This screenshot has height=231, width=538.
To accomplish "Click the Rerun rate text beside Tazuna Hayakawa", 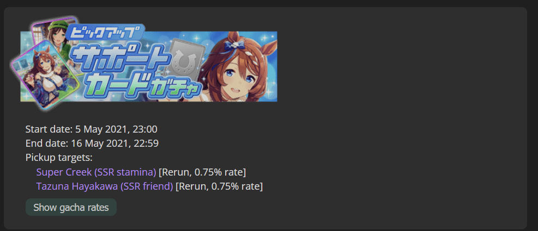I will click(219, 186).
